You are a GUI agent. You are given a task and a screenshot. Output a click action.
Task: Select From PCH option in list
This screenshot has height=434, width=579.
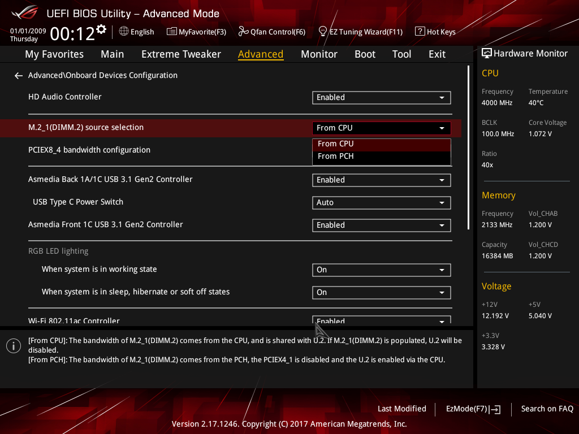coord(382,157)
